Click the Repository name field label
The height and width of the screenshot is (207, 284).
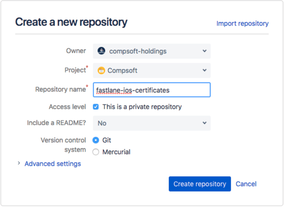(x=60, y=89)
